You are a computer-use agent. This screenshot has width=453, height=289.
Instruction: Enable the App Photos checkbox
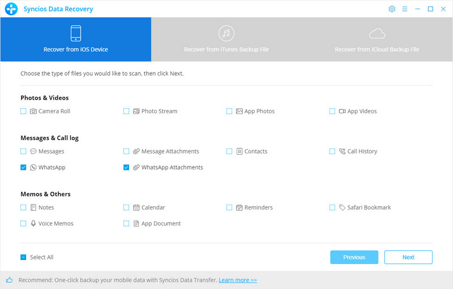coord(229,111)
